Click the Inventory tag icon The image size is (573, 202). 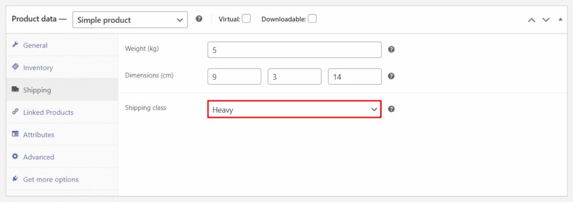[15, 68]
